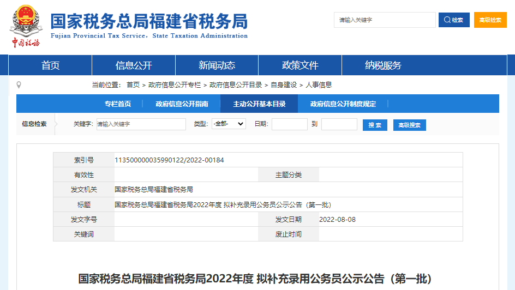Viewport: 515px width, 290px height.
Task: Click the 废止时间 table label
Action: pyautogui.click(x=289, y=234)
